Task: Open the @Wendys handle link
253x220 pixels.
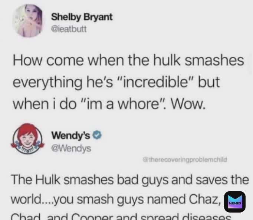Action: tap(71, 148)
